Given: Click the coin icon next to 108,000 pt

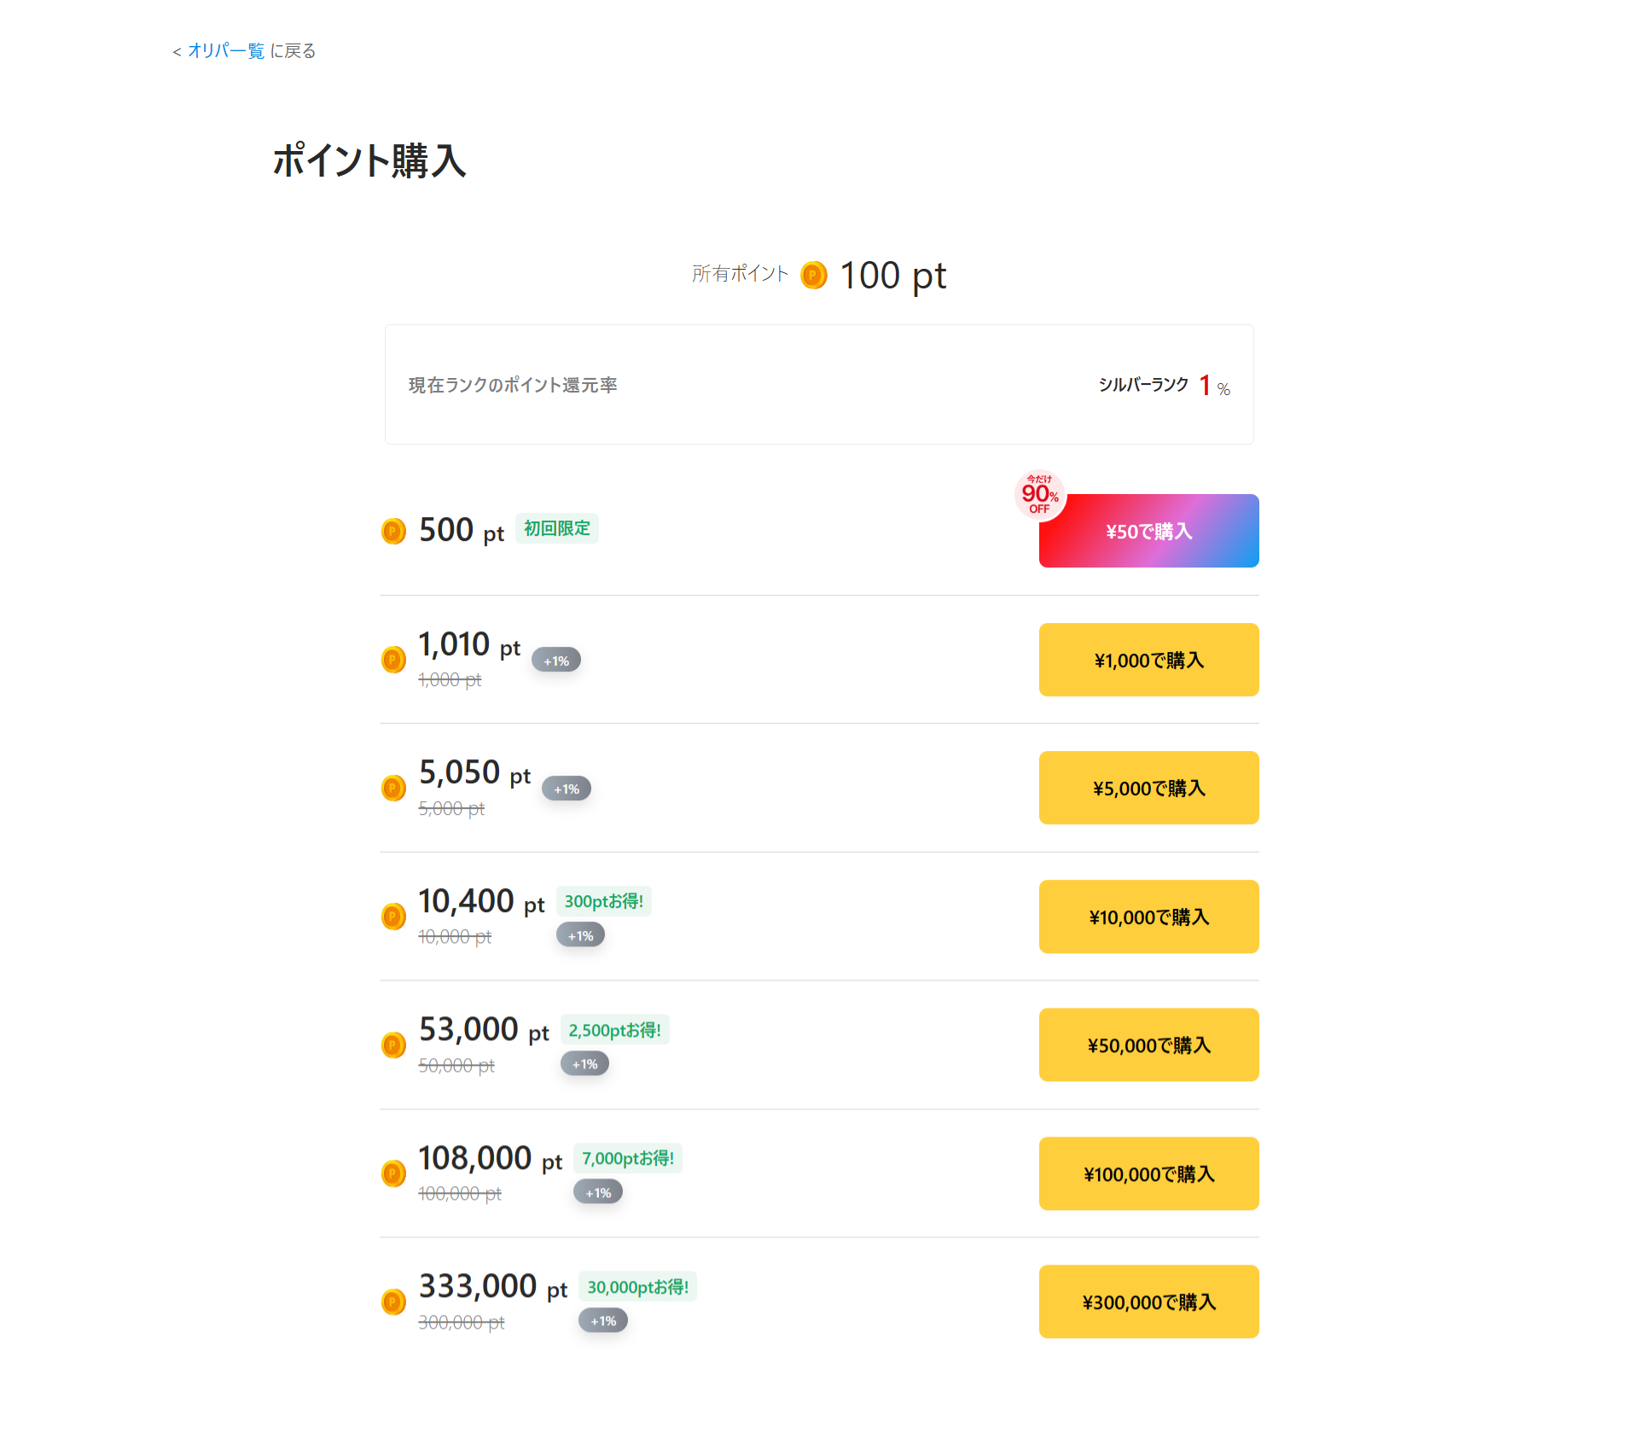Looking at the screenshot, I should click(x=396, y=1168).
